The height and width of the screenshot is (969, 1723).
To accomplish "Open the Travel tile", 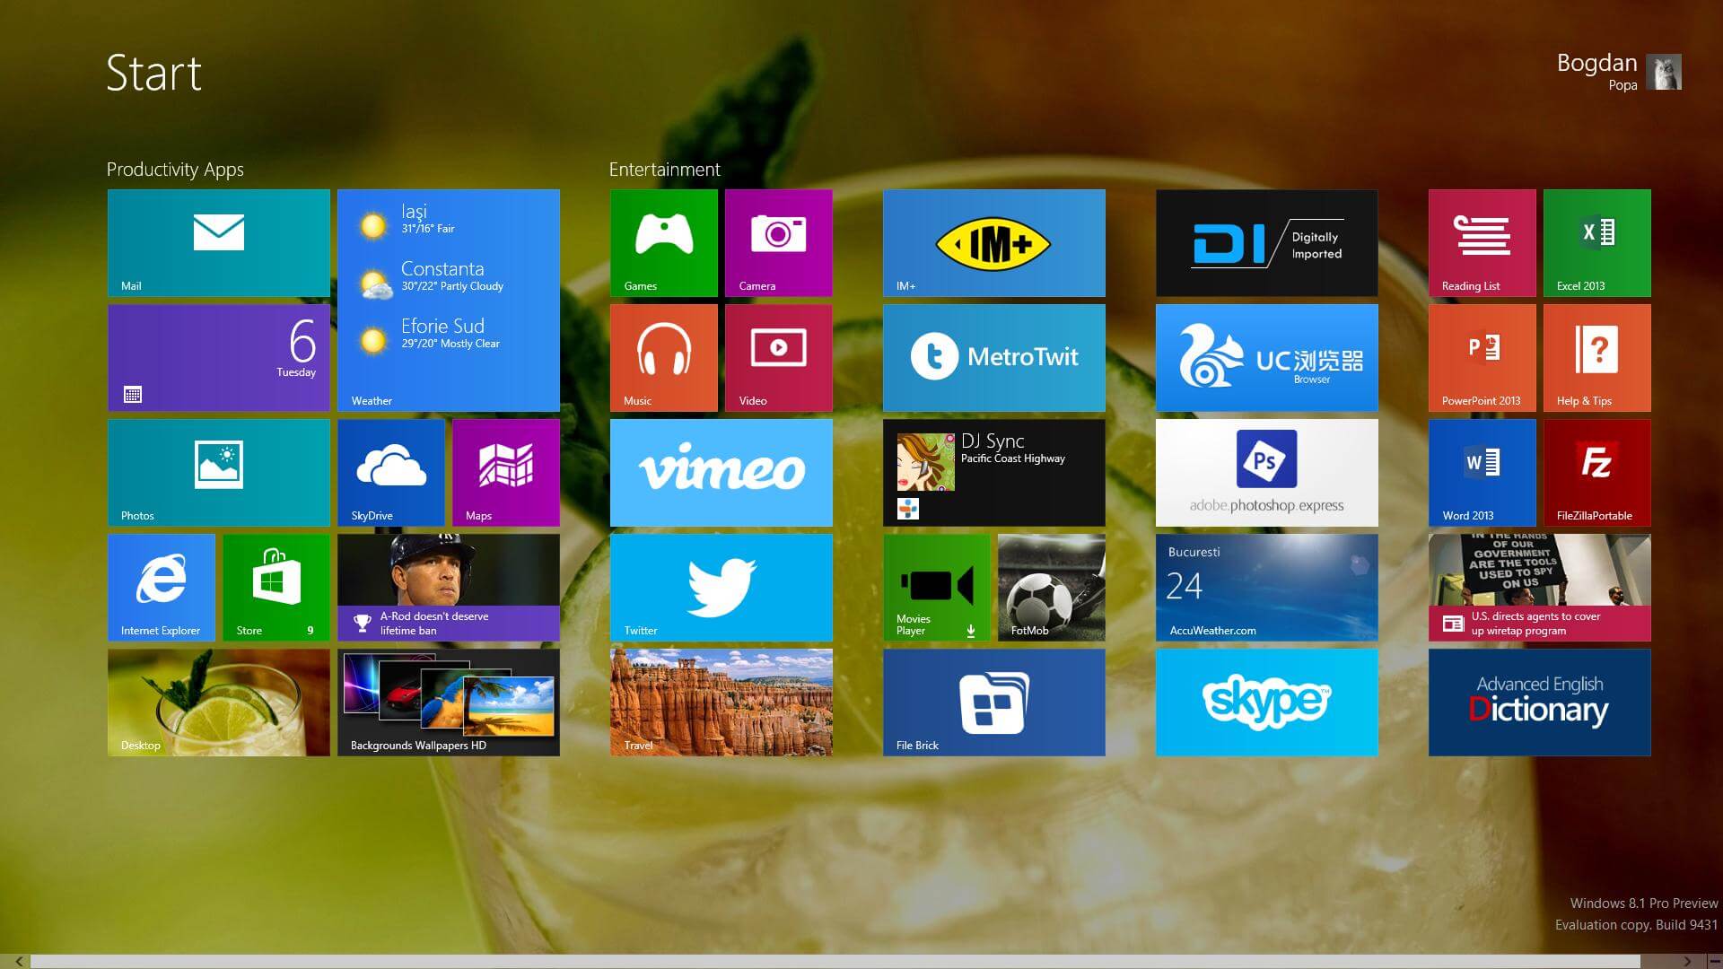I will tap(722, 703).
